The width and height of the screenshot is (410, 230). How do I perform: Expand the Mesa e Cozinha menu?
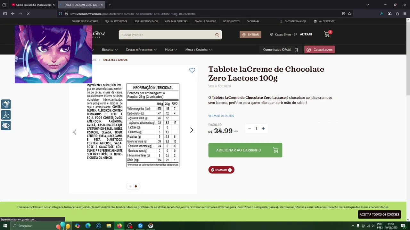199,50
